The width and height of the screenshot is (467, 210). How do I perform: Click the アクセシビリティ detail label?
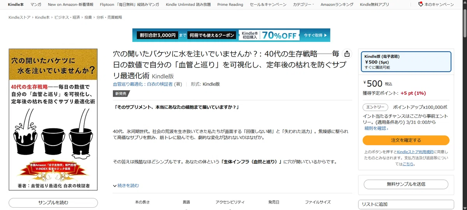(230, 202)
